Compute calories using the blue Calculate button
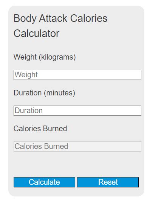This screenshot has width=147, height=207. pos(44,182)
